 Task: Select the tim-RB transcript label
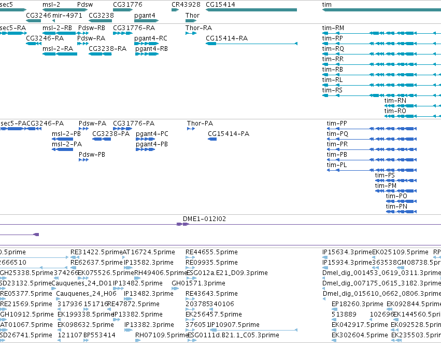point(333,70)
